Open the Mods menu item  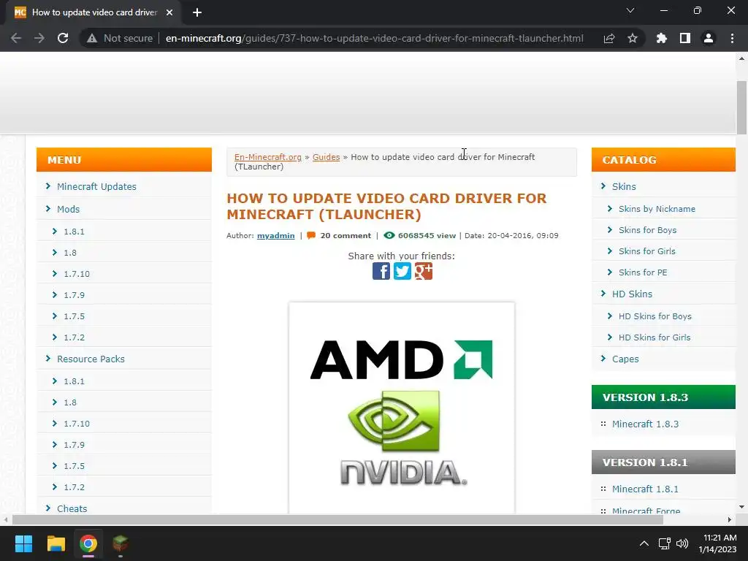68,209
